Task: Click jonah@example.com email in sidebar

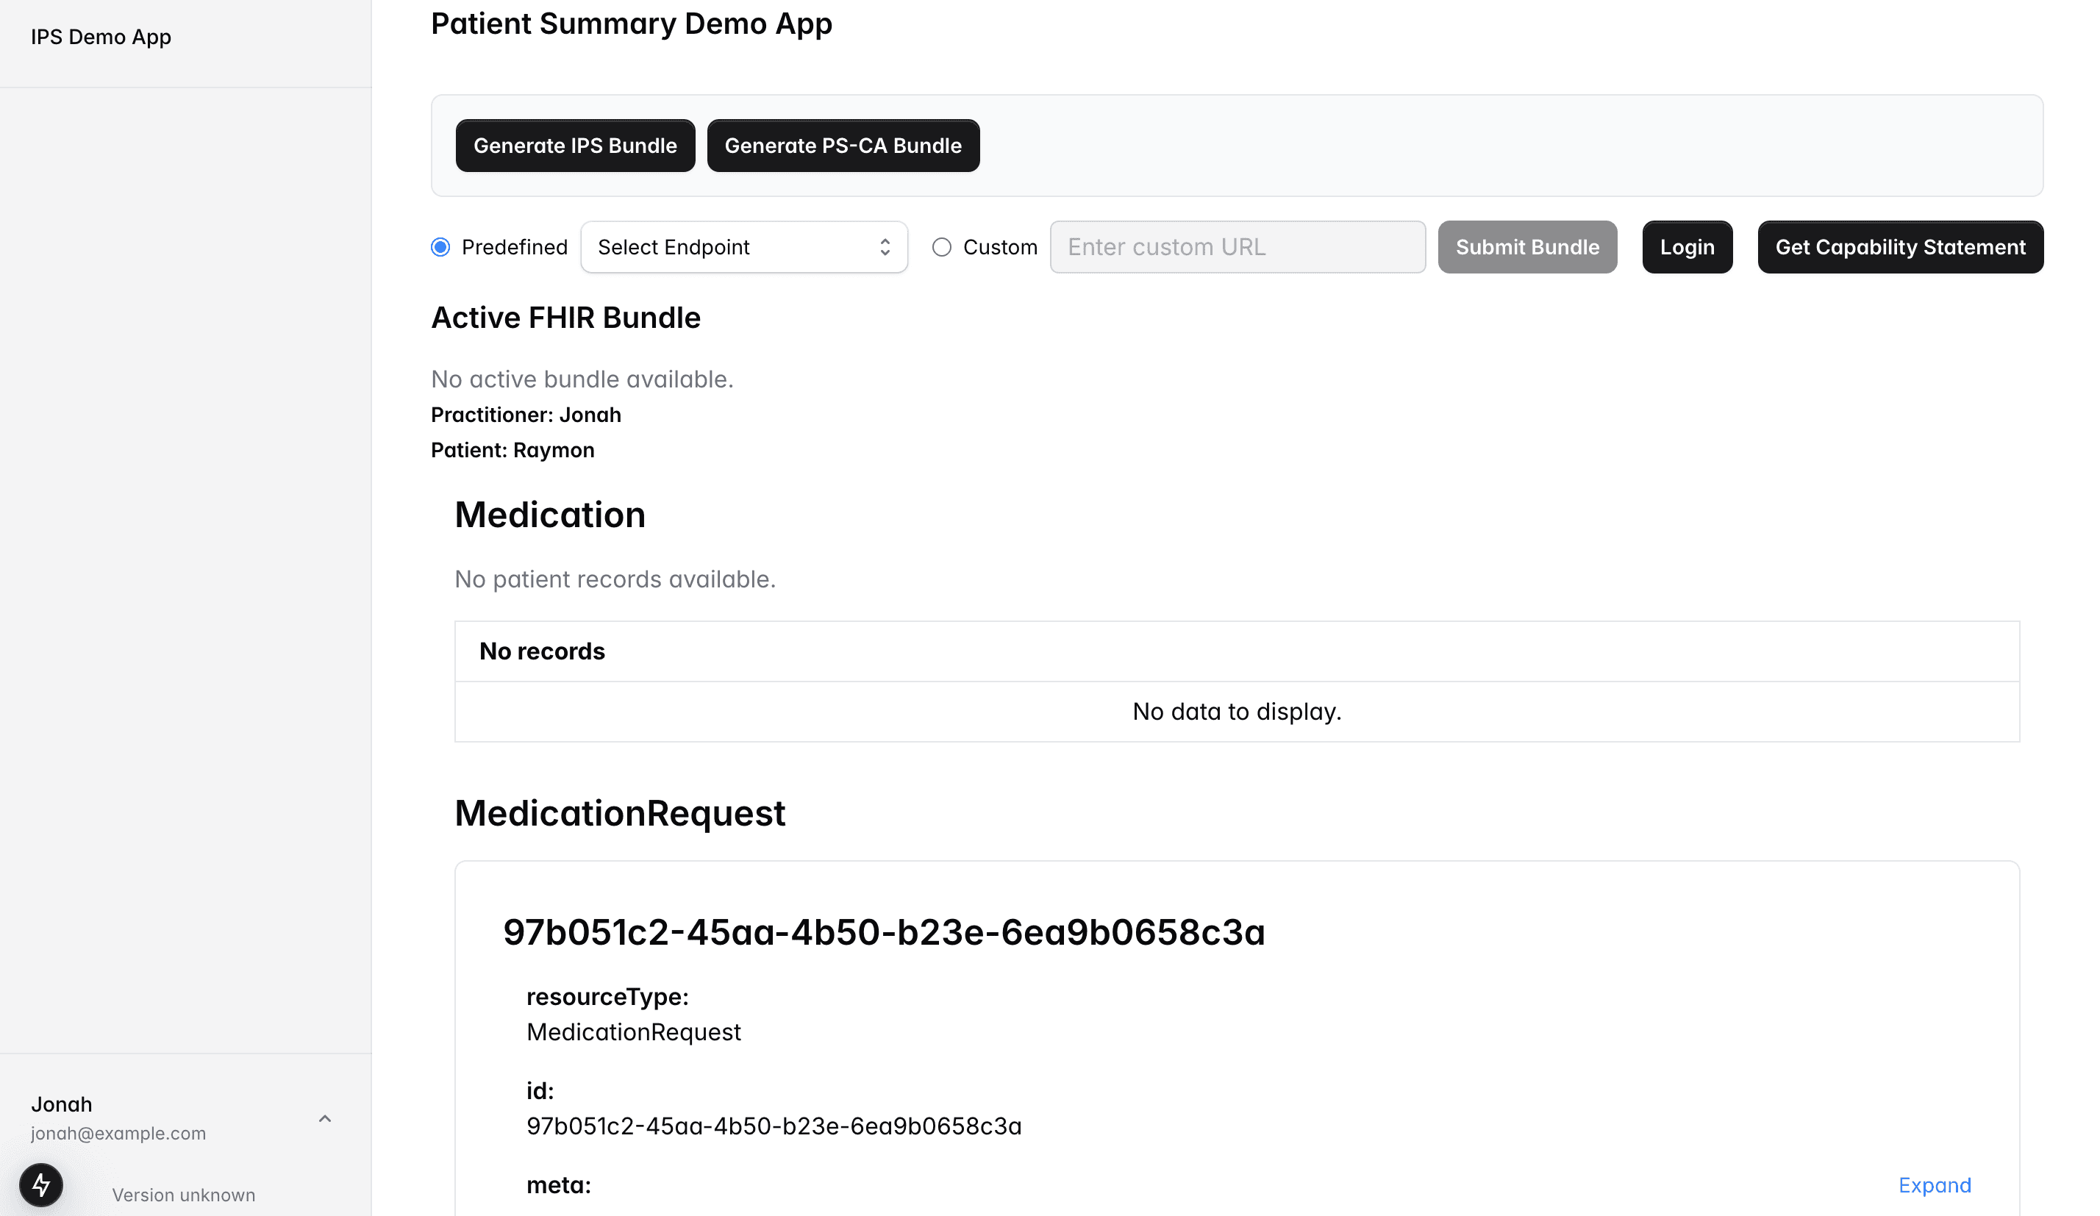Action: pos(118,1134)
